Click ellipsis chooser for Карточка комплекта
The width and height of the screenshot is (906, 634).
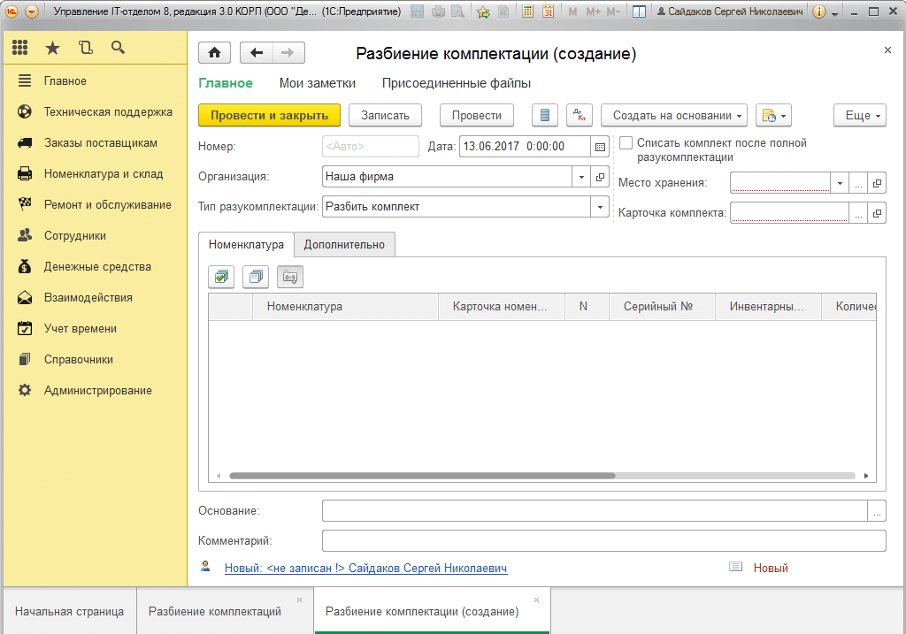tap(858, 214)
